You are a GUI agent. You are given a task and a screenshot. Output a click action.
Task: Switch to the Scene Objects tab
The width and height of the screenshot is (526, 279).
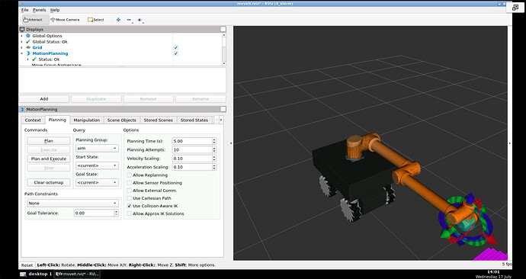[121, 120]
